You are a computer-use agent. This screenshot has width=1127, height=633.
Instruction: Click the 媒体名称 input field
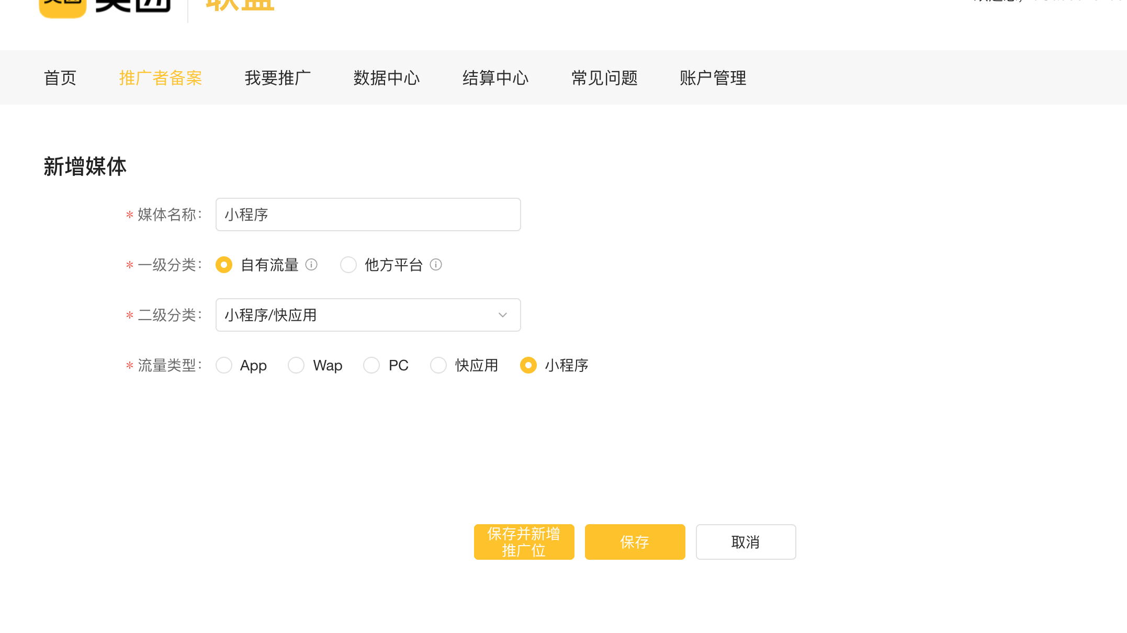368,214
